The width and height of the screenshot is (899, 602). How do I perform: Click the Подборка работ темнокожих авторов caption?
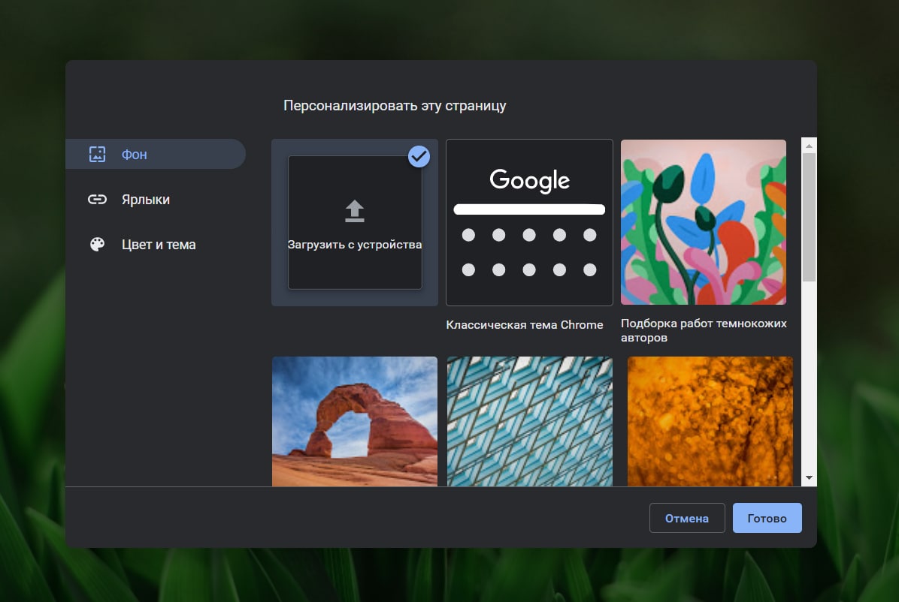pyautogui.click(x=704, y=330)
